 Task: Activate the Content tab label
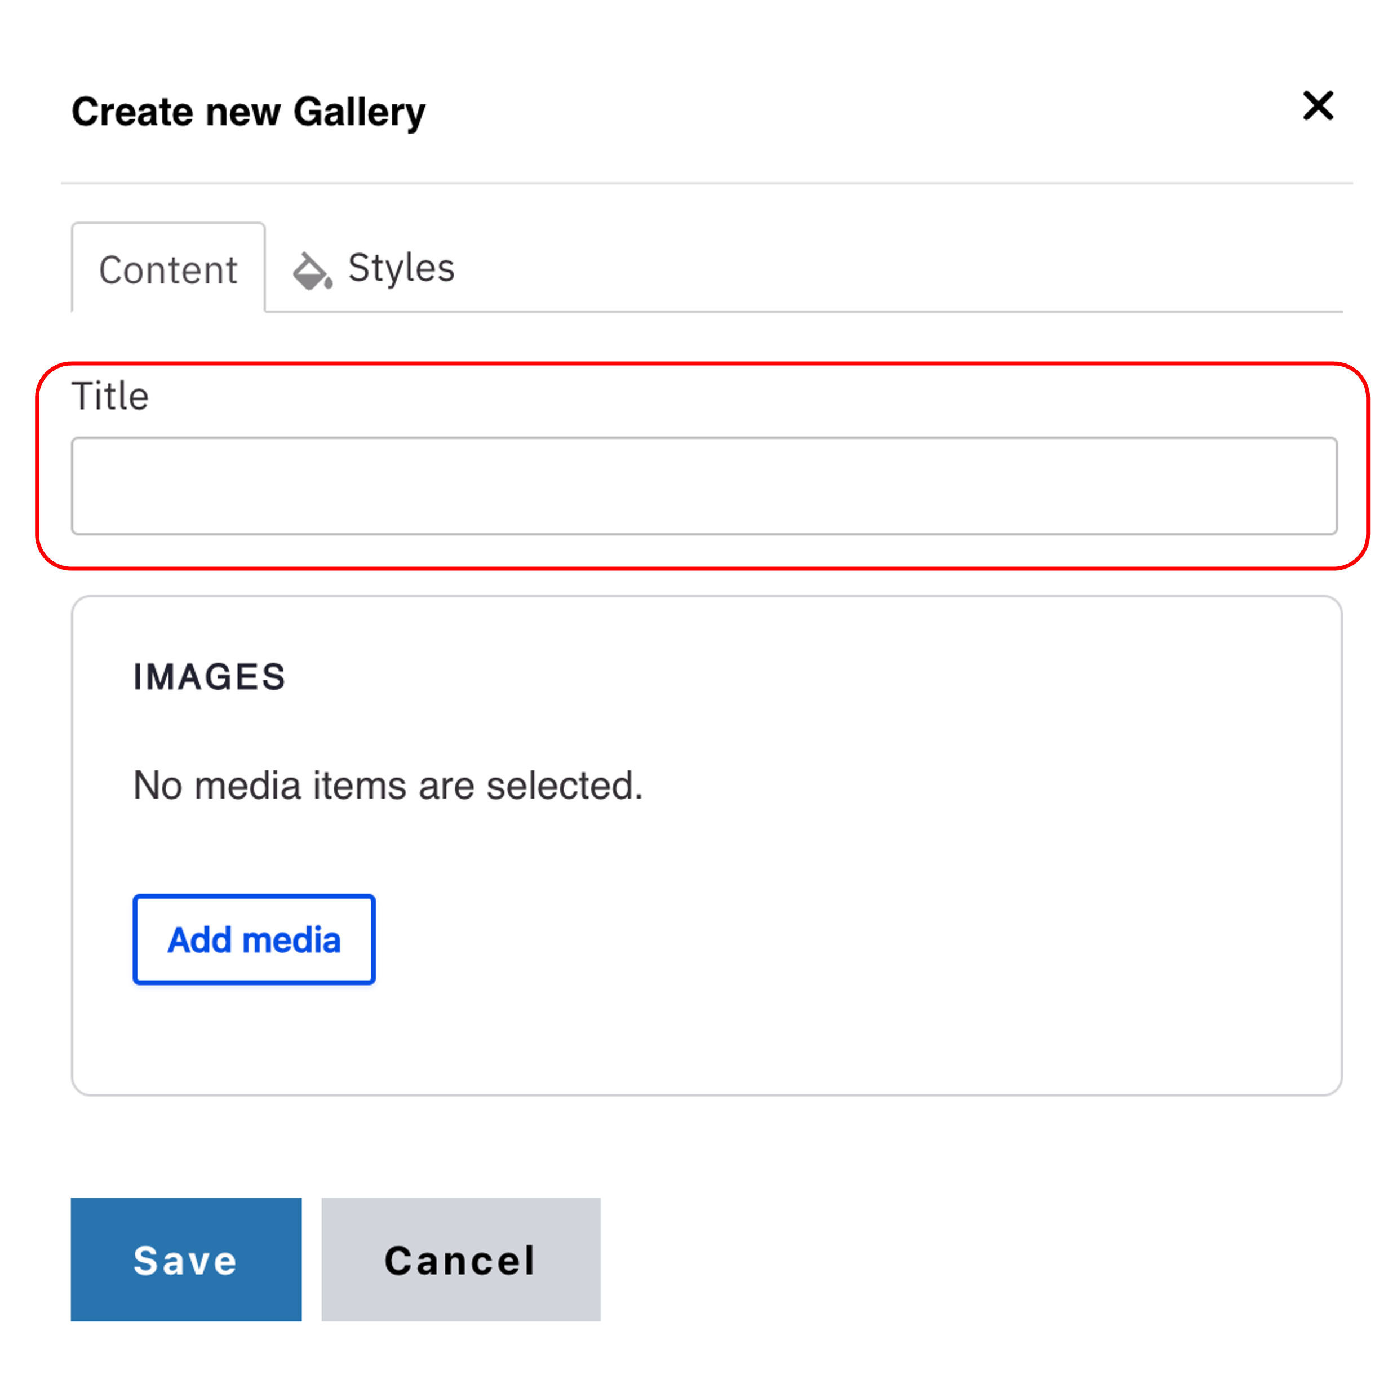168,270
